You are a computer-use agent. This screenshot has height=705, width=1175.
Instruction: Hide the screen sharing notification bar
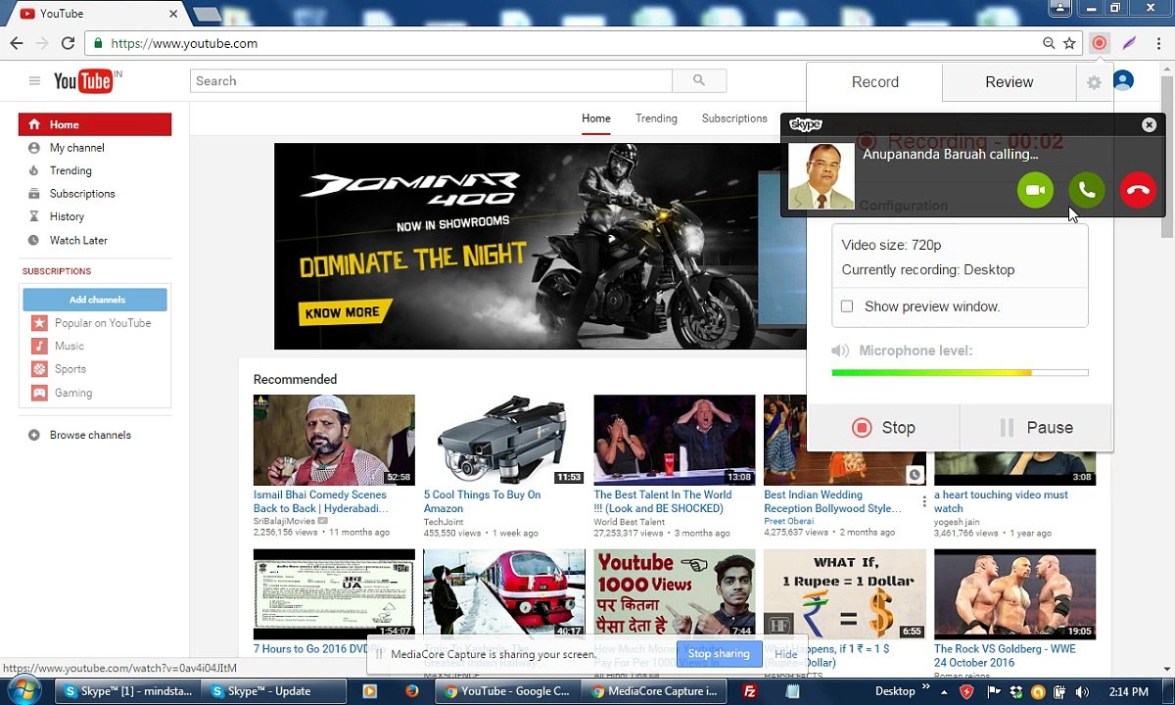click(x=786, y=654)
